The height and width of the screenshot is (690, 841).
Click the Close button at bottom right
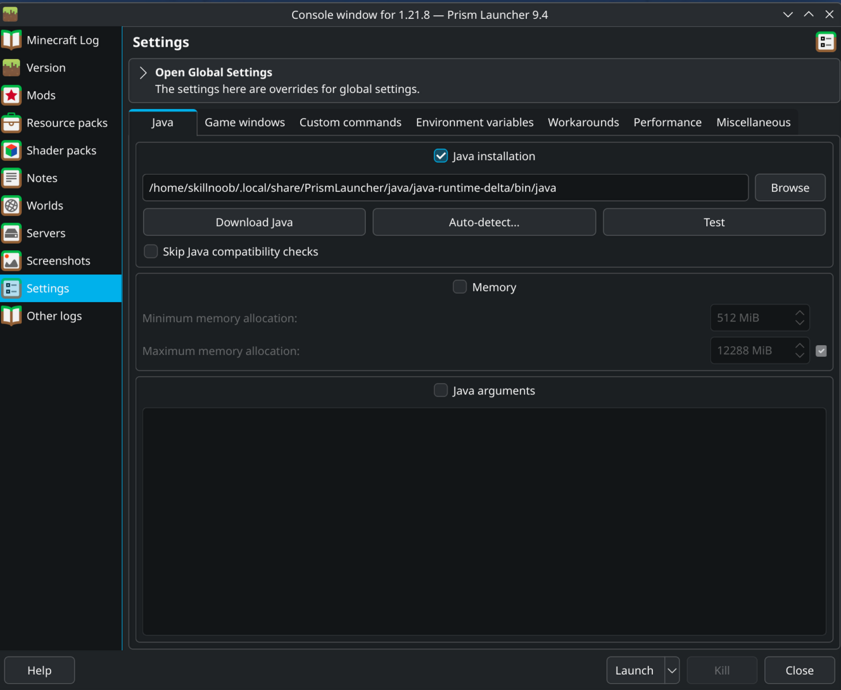pyautogui.click(x=800, y=670)
